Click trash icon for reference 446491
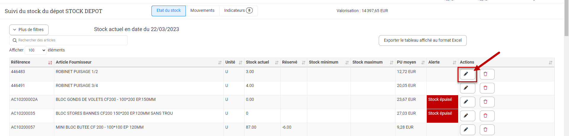The width and height of the screenshot is (569, 136). [487, 88]
